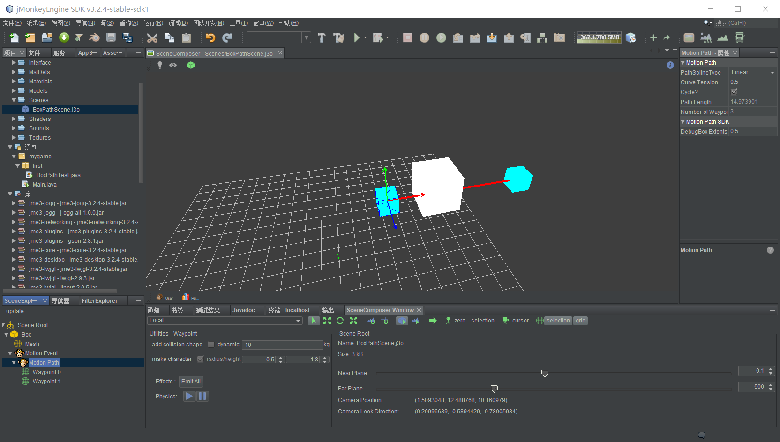Click the New Project toolbar icon
780x442 pixels.
point(30,37)
